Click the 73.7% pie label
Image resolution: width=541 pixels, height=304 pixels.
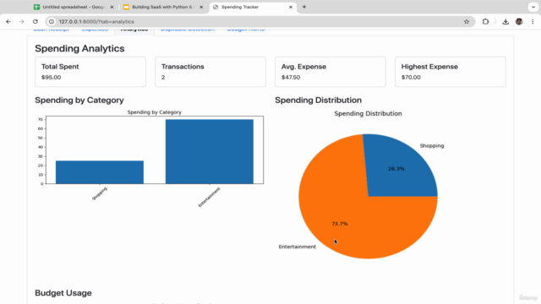[x=340, y=224]
